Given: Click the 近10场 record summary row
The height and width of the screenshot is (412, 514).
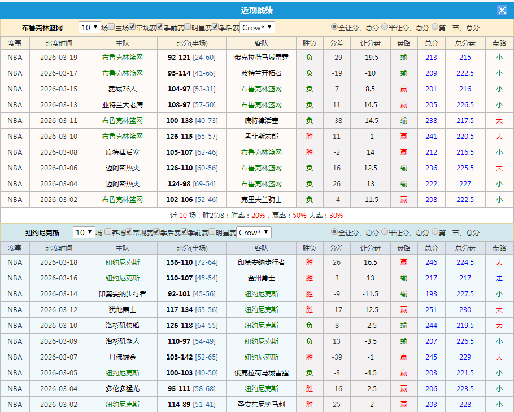Looking at the screenshot, I should [x=257, y=216].
